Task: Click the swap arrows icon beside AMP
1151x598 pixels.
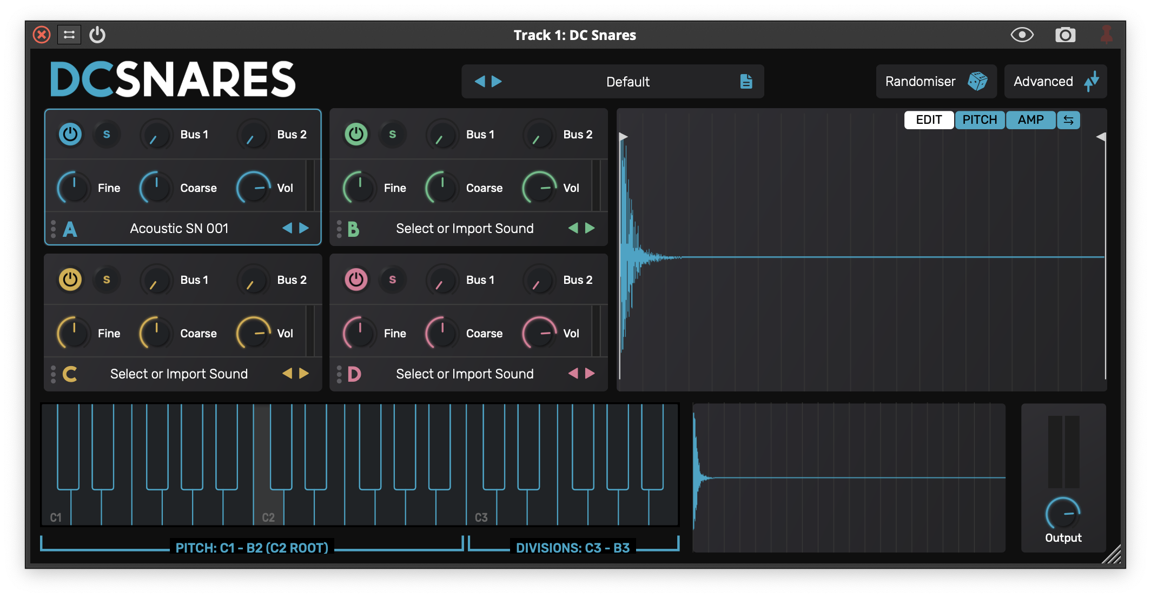Action: coord(1068,120)
